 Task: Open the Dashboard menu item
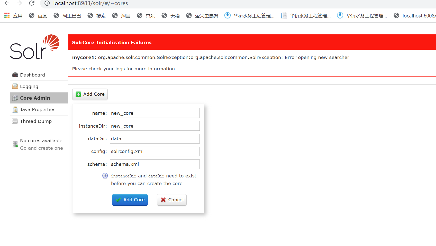(39, 75)
